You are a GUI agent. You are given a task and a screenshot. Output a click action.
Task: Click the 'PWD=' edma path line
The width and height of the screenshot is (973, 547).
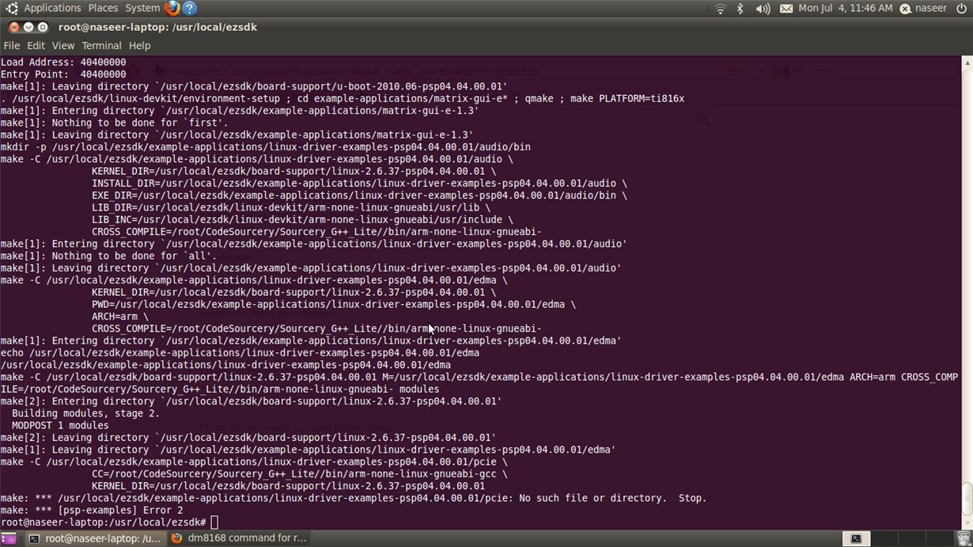click(334, 305)
